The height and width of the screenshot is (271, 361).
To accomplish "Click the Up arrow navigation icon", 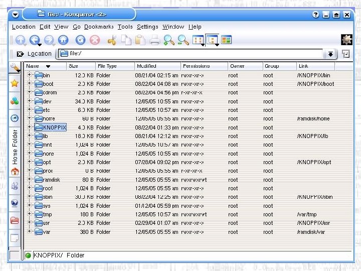I will pos(21,40).
